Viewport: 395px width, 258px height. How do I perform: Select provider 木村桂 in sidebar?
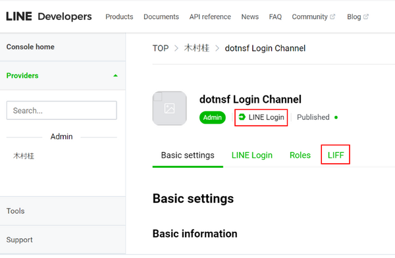pyautogui.click(x=24, y=156)
